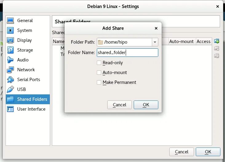Viewport: 225px width, 162px height.
Task: Open the USB settings page
Action: (28, 89)
